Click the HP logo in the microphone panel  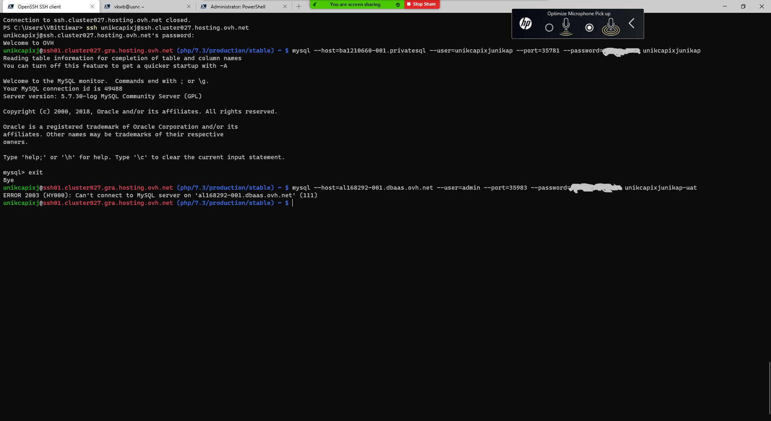(525, 24)
